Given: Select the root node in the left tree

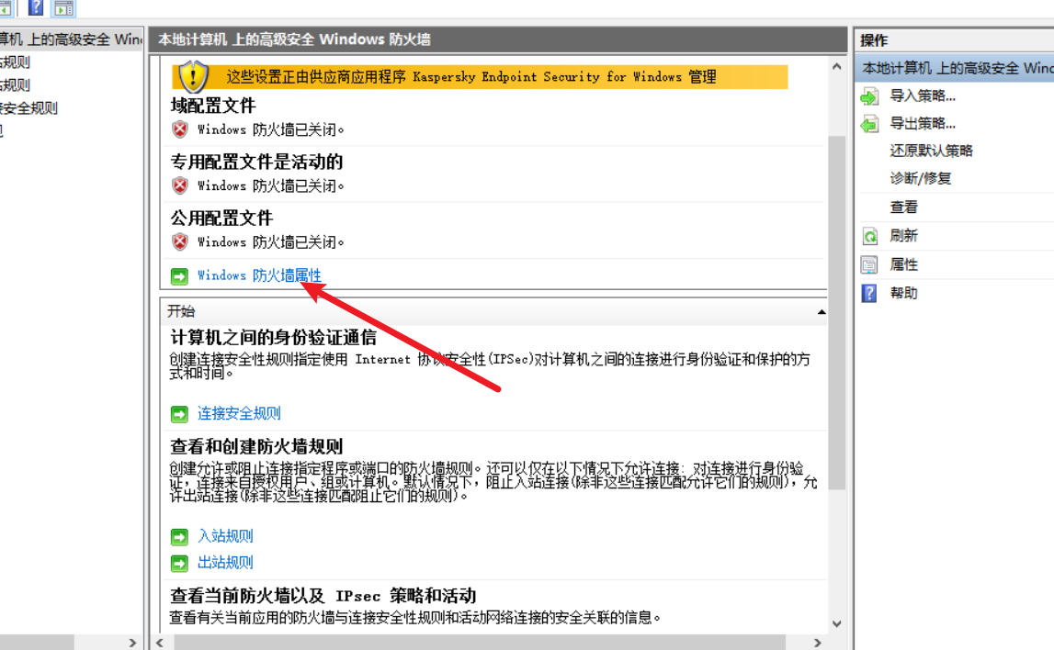Looking at the screenshot, I should point(69,39).
